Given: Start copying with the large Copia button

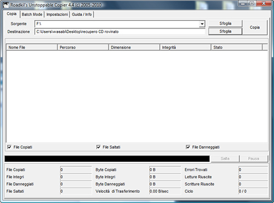Looking at the screenshot, I should pos(255,27).
